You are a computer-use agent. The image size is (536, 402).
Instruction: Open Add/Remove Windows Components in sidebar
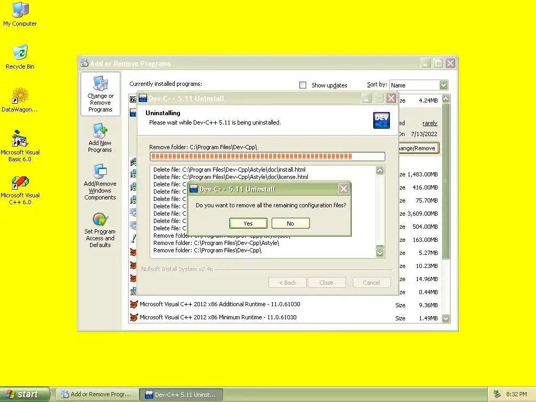100,182
